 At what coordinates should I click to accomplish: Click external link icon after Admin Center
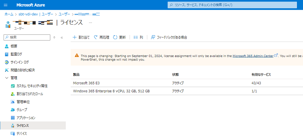276,55
